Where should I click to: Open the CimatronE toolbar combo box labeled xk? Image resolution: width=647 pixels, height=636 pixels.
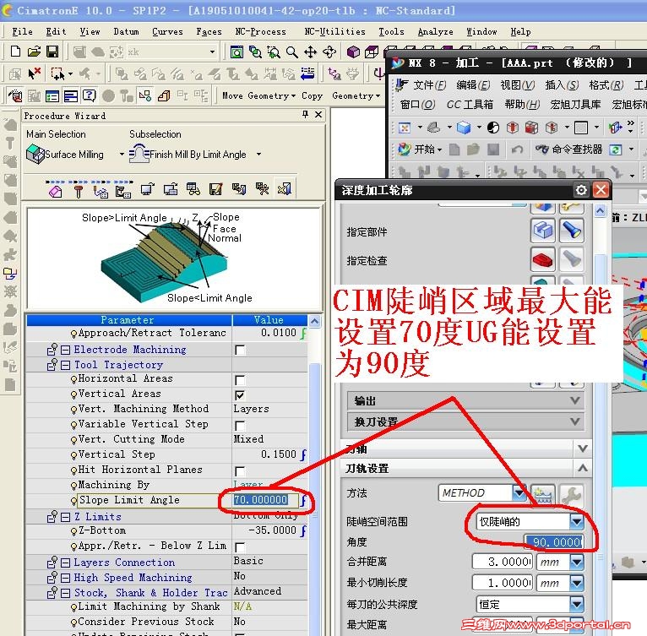[x=212, y=52]
